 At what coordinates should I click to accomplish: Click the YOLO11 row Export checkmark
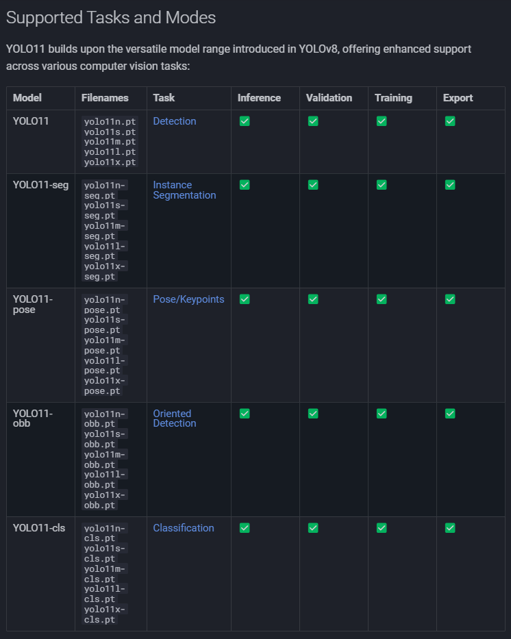[x=450, y=121]
